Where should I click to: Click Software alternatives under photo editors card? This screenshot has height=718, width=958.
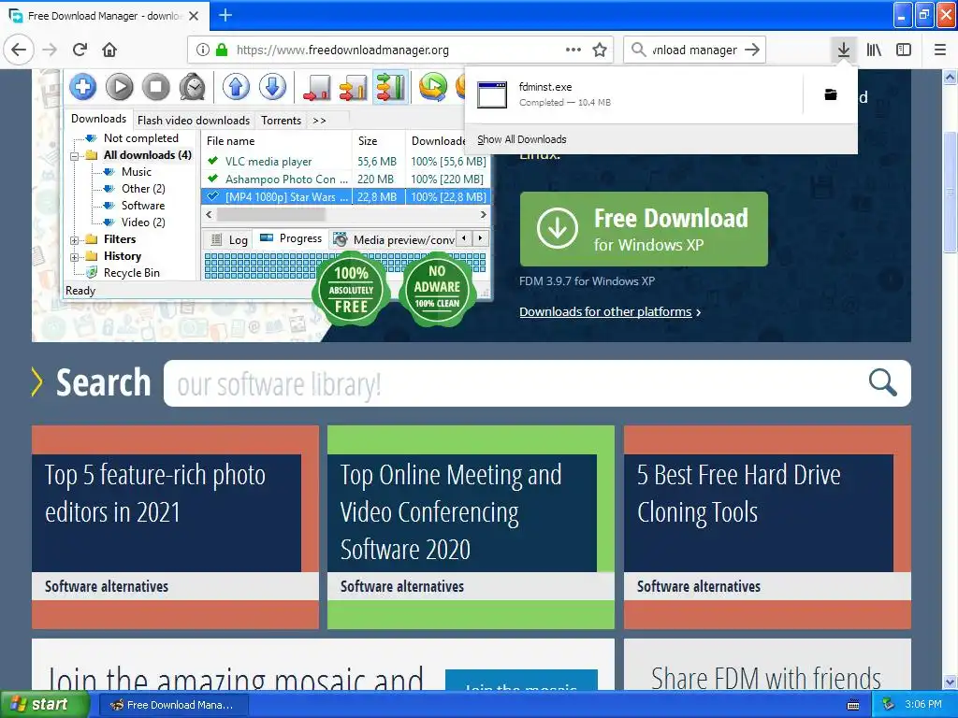pyautogui.click(x=107, y=587)
